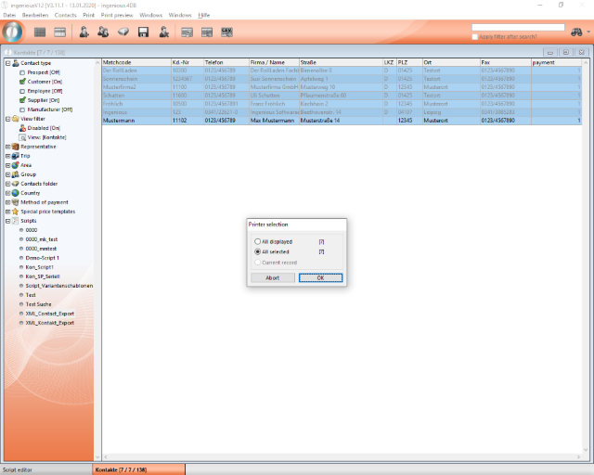Expand the Trip tree node
Screen dimensions: 594x475
(8, 156)
